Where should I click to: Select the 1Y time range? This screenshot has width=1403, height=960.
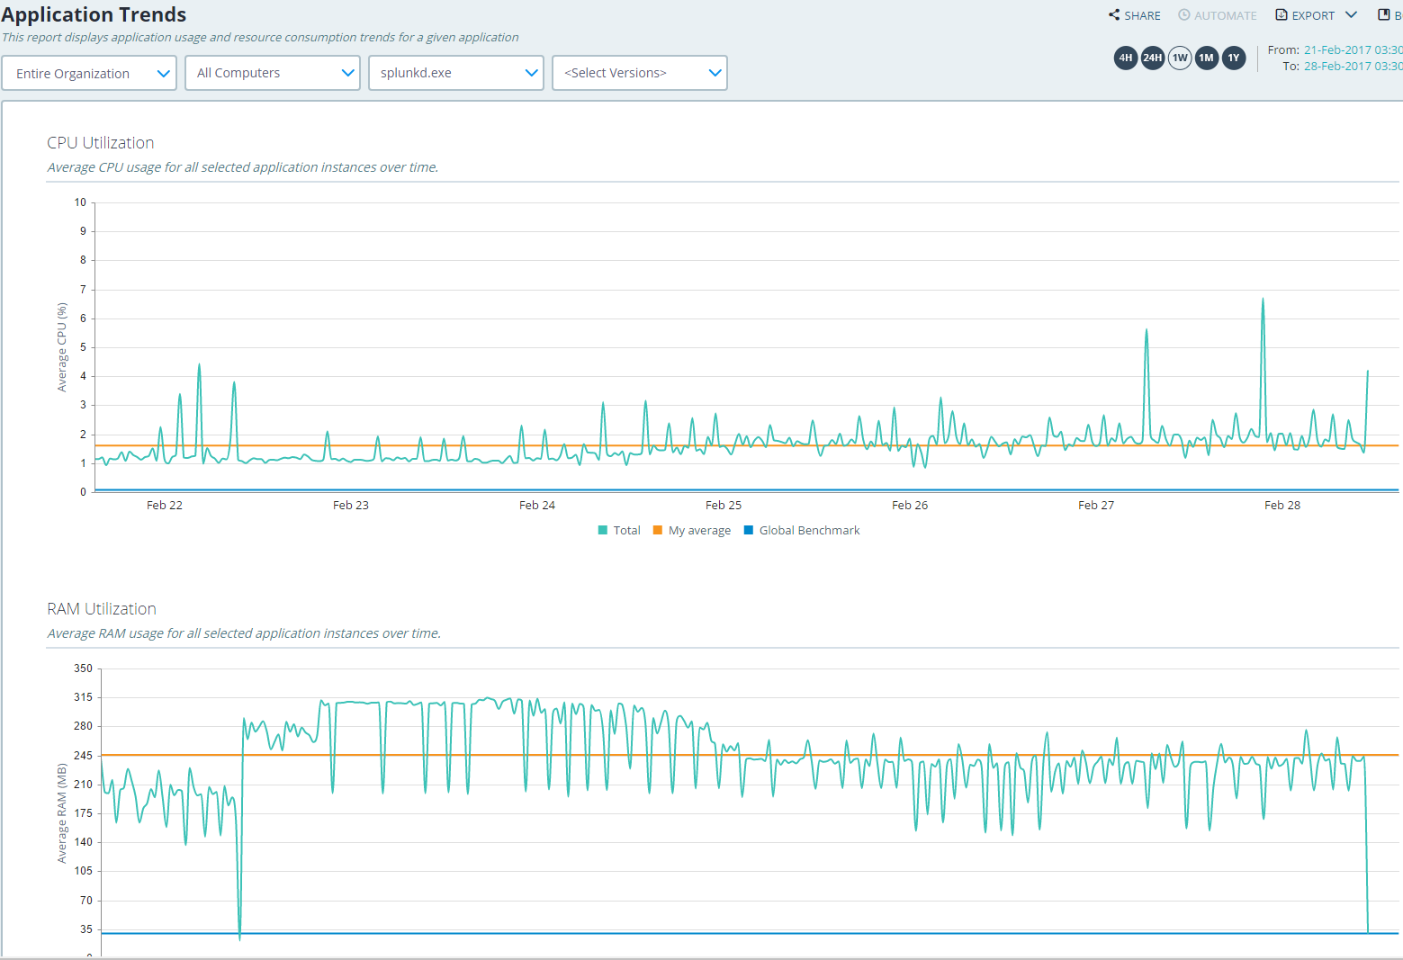pyautogui.click(x=1234, y=58)
